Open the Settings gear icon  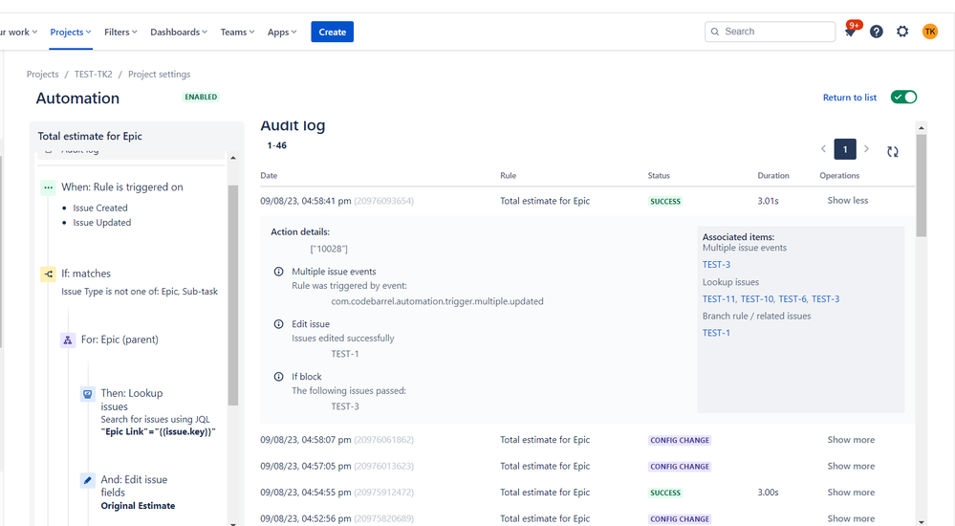pyautogui.click(x=902, y=32)
